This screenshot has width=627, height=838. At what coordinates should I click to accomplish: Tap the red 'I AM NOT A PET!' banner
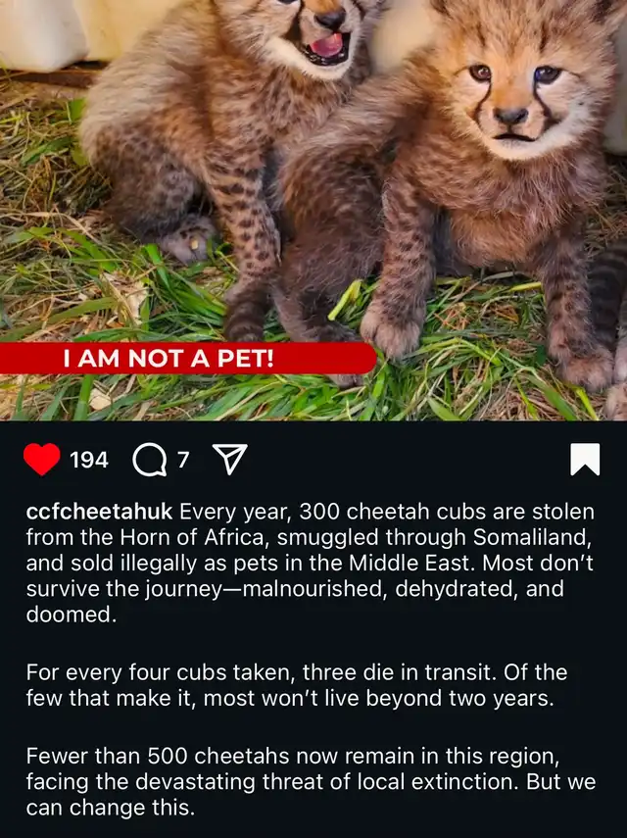188,358
